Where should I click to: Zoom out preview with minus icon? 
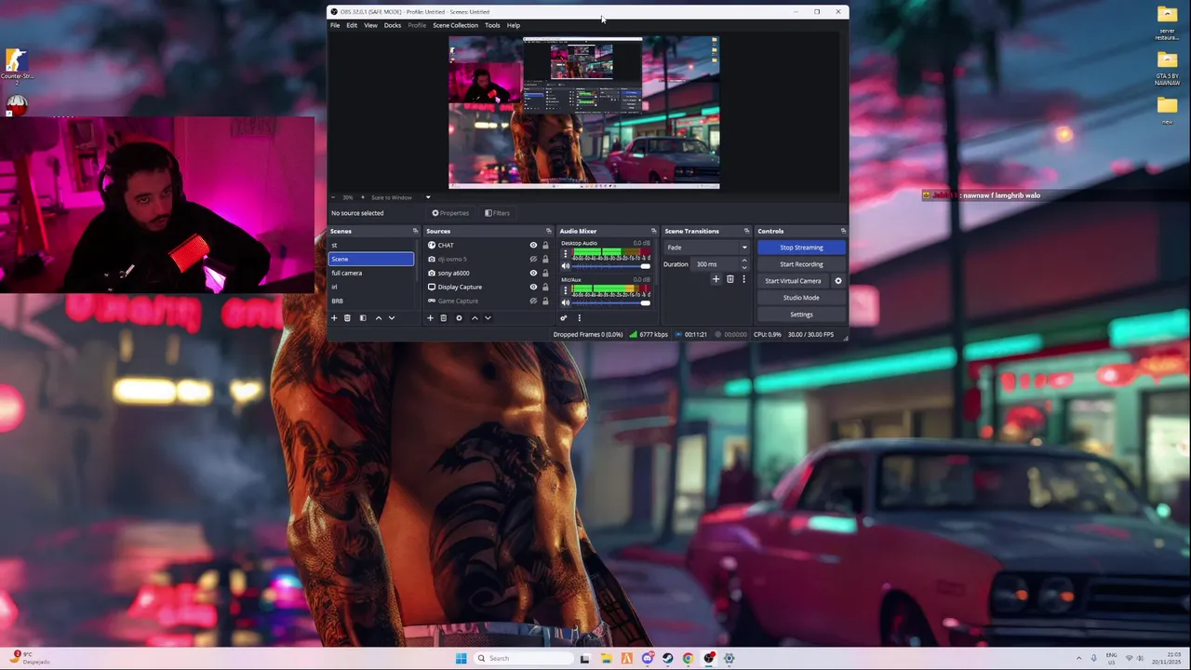coord(334,197)
